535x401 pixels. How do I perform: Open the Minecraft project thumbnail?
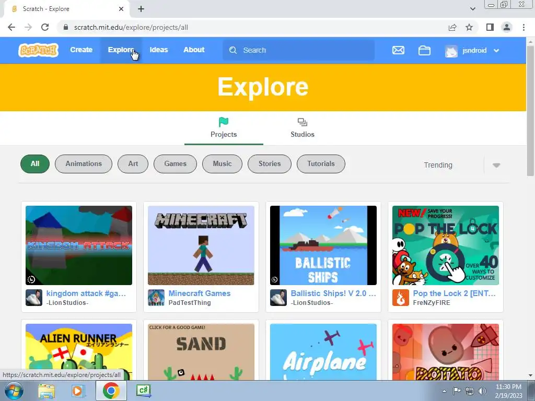point(201,245)
